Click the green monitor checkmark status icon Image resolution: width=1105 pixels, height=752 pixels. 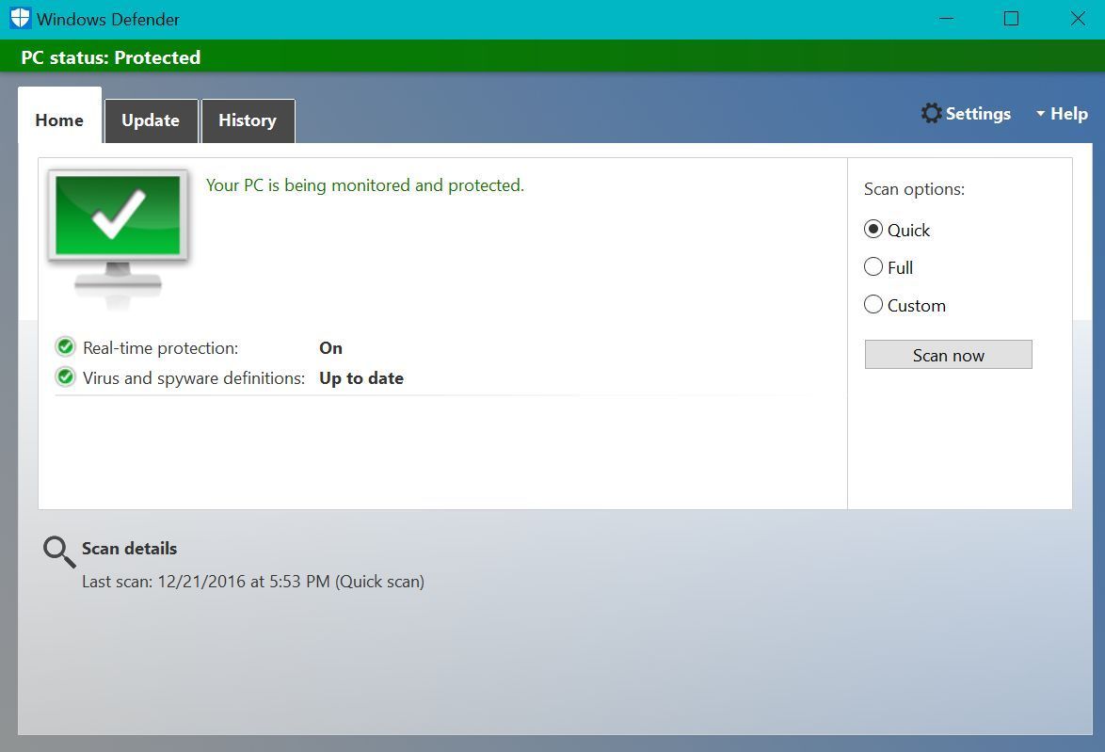tap(118, 238)
